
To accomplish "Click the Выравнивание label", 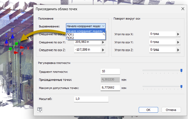I will pos(49,26).
